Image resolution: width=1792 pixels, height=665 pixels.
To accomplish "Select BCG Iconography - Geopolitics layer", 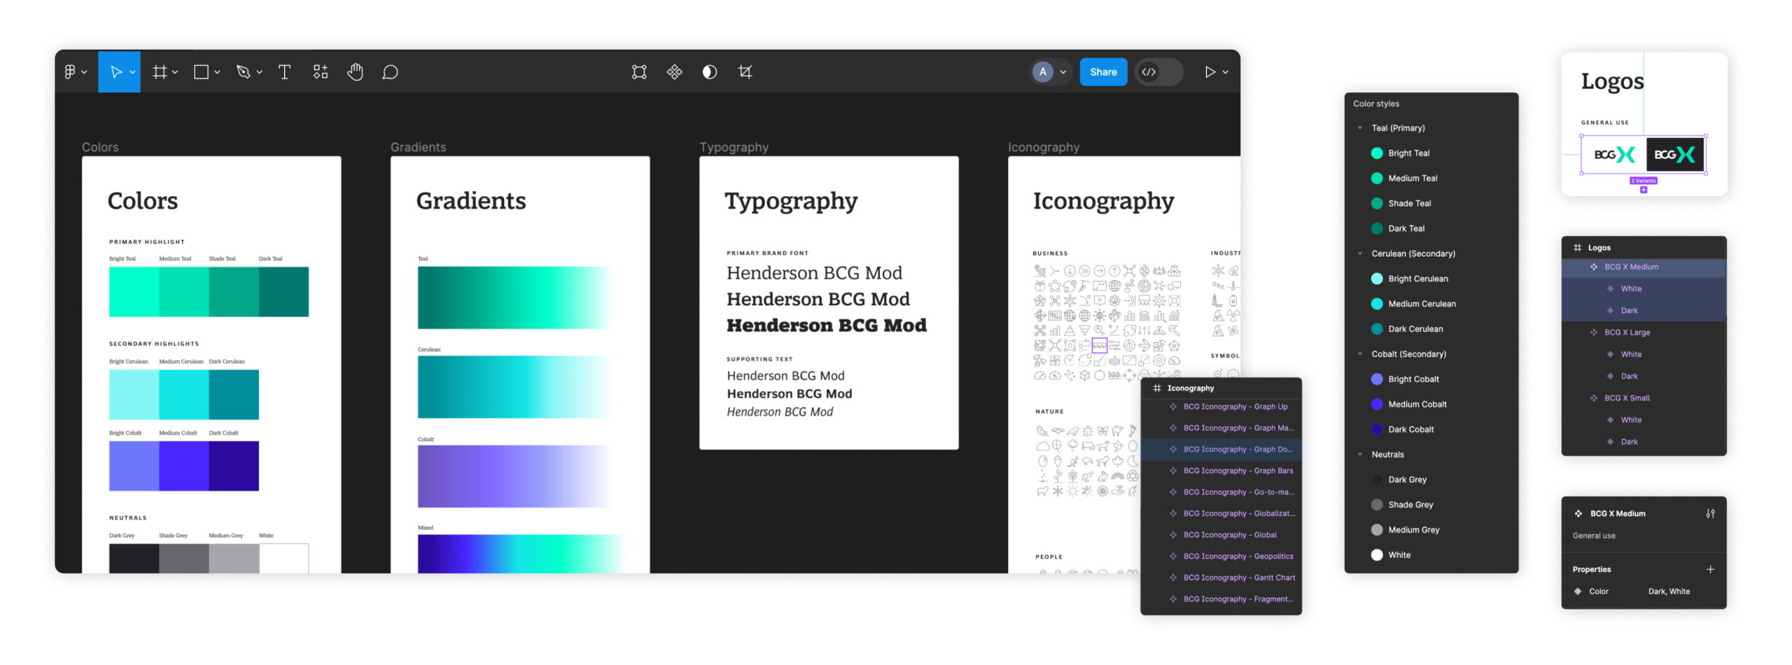I will click(1221, 556).
